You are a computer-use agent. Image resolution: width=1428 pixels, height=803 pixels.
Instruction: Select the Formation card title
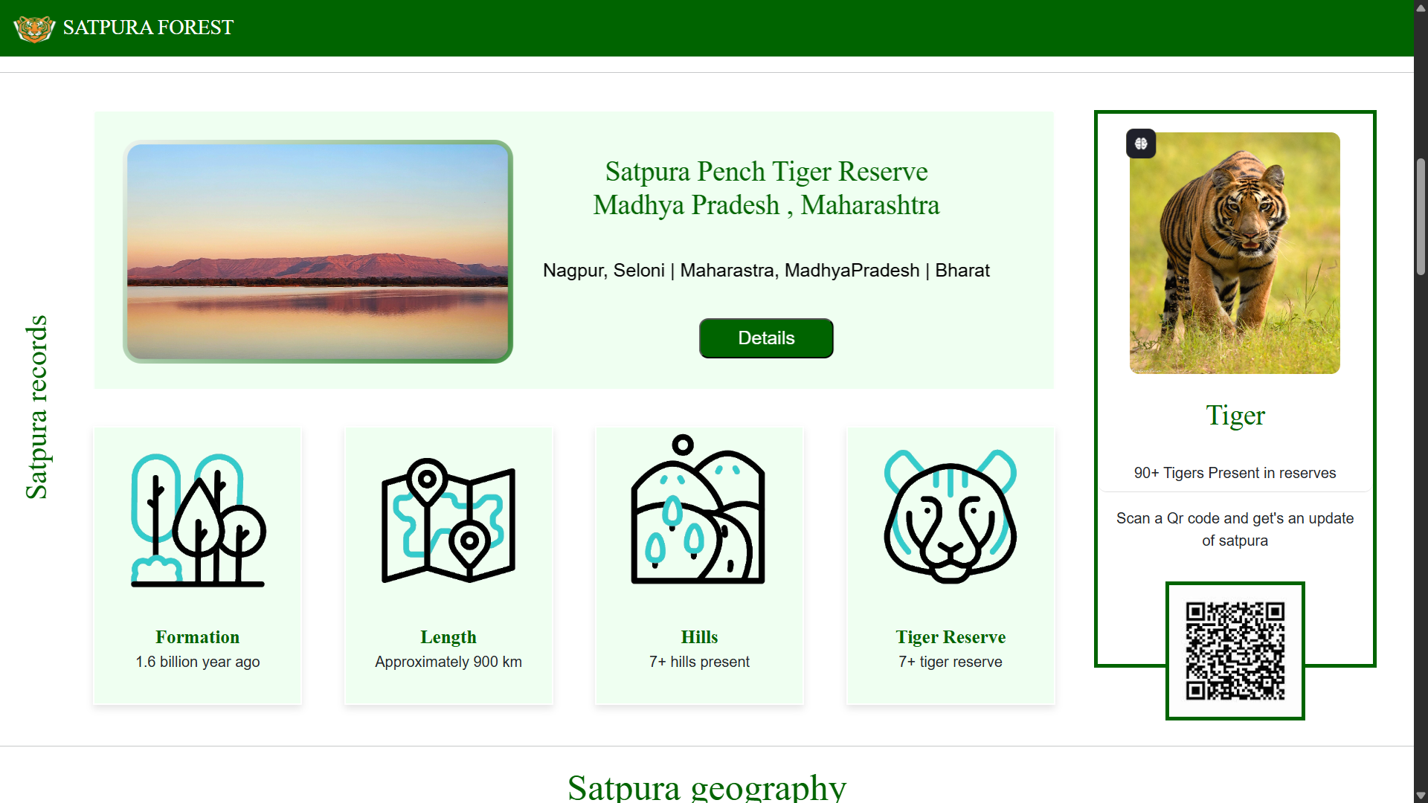[198, 637]
